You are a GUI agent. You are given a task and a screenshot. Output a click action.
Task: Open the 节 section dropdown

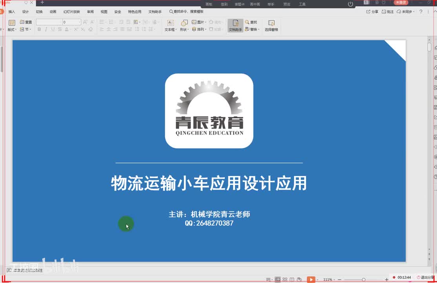click(25, 29)
